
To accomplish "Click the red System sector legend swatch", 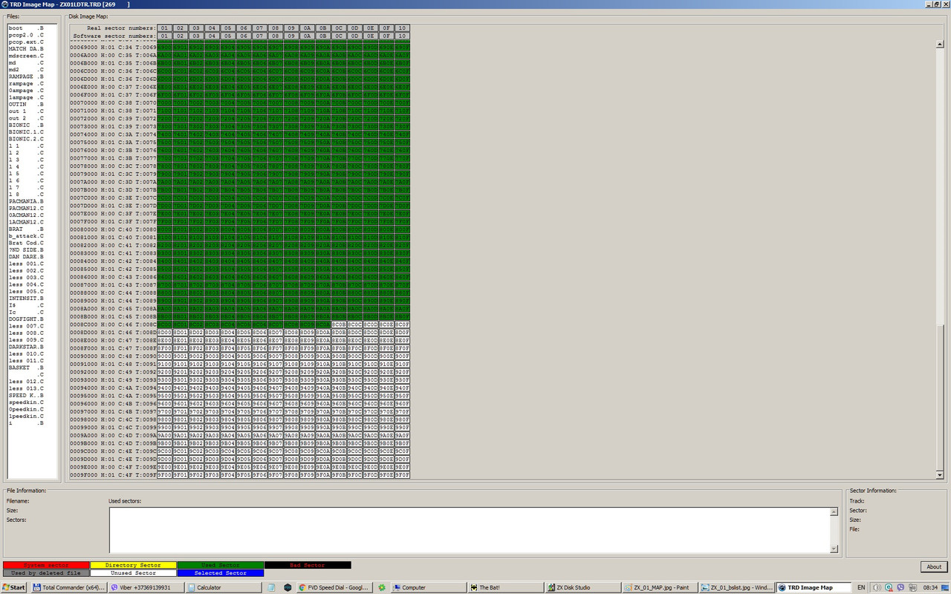I will 45,565.
